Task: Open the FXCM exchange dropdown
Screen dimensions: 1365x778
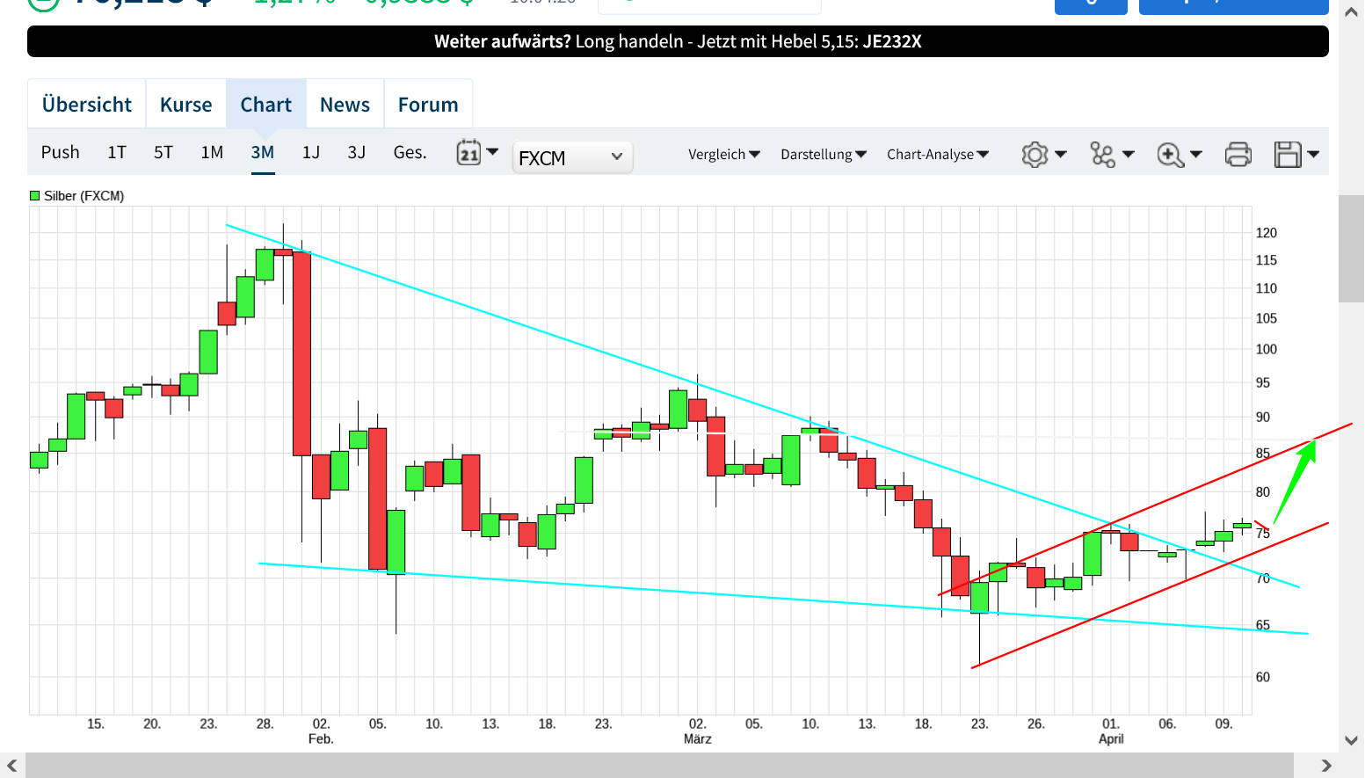Action: (x=571, y=157)
